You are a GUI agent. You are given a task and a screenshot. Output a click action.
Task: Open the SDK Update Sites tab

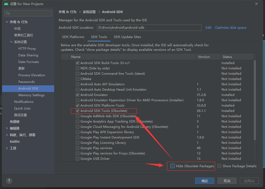(127, 37)
